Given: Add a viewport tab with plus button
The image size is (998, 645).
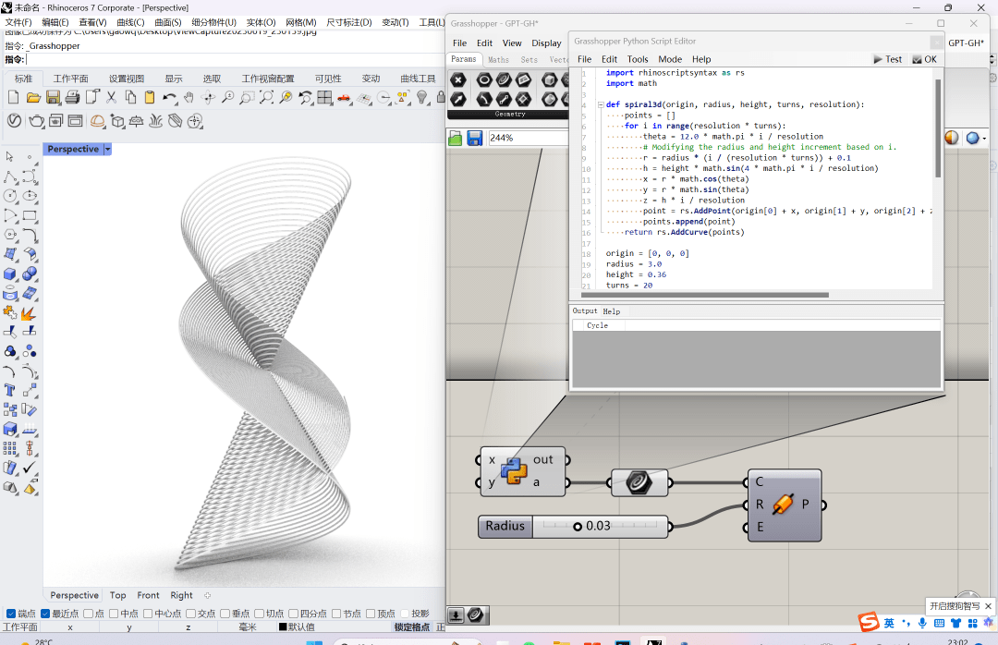Looking at the screenshot, I should (x=208, y=595).
